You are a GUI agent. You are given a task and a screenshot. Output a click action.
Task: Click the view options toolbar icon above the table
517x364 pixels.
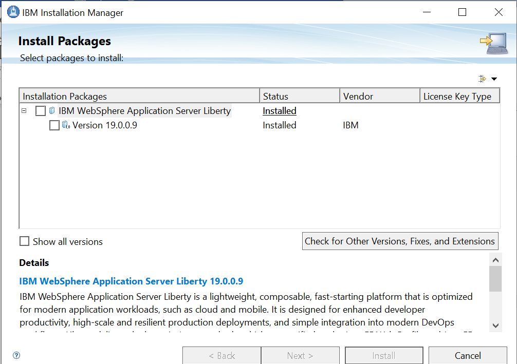[483, 79]
